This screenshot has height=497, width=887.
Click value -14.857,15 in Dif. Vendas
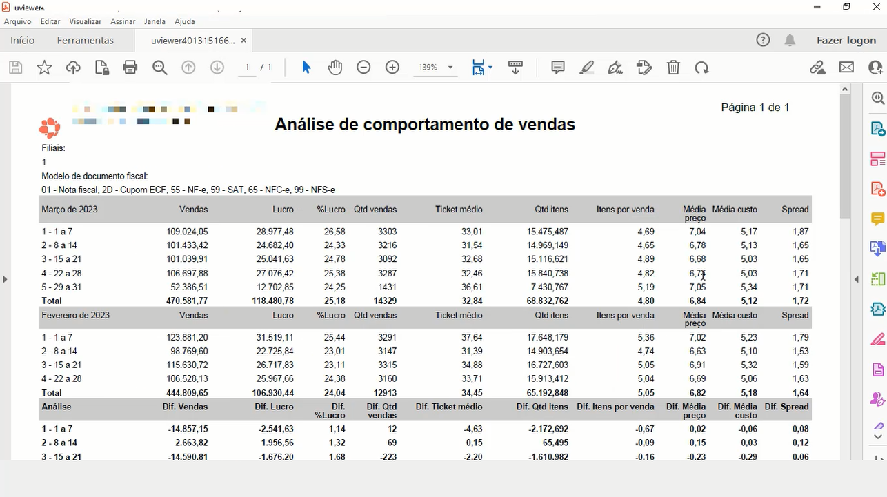pyautogui.click(x=188, y=429)
